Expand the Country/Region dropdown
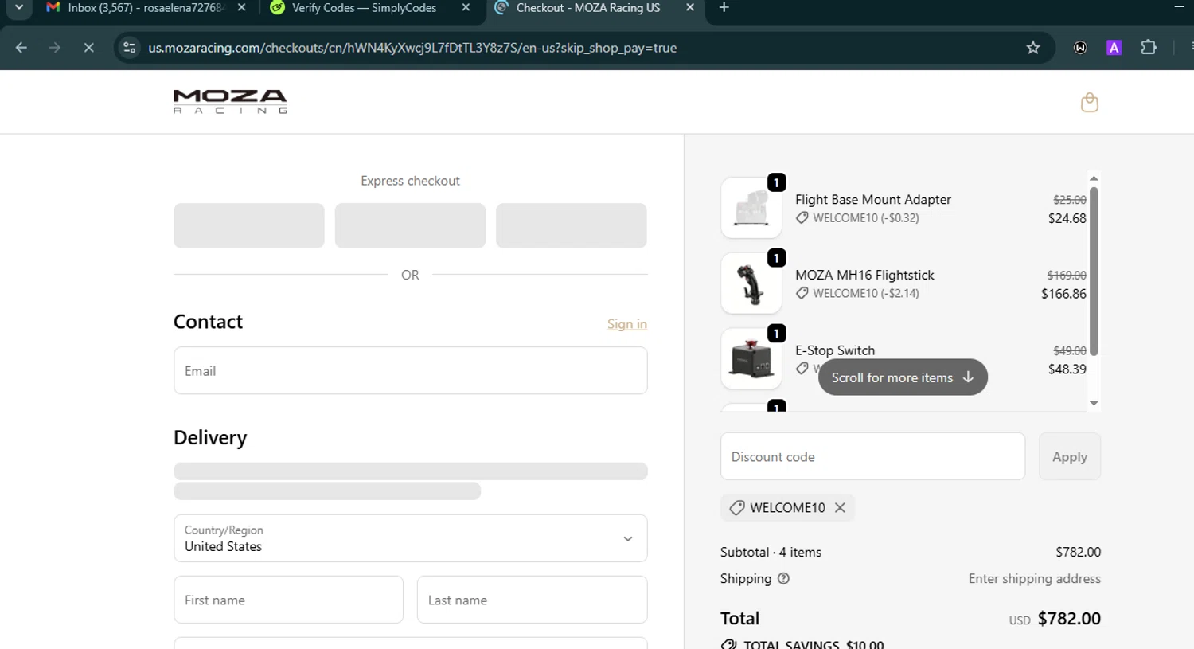The height and width of the screenshot is (649, 1194). point(410,538)
